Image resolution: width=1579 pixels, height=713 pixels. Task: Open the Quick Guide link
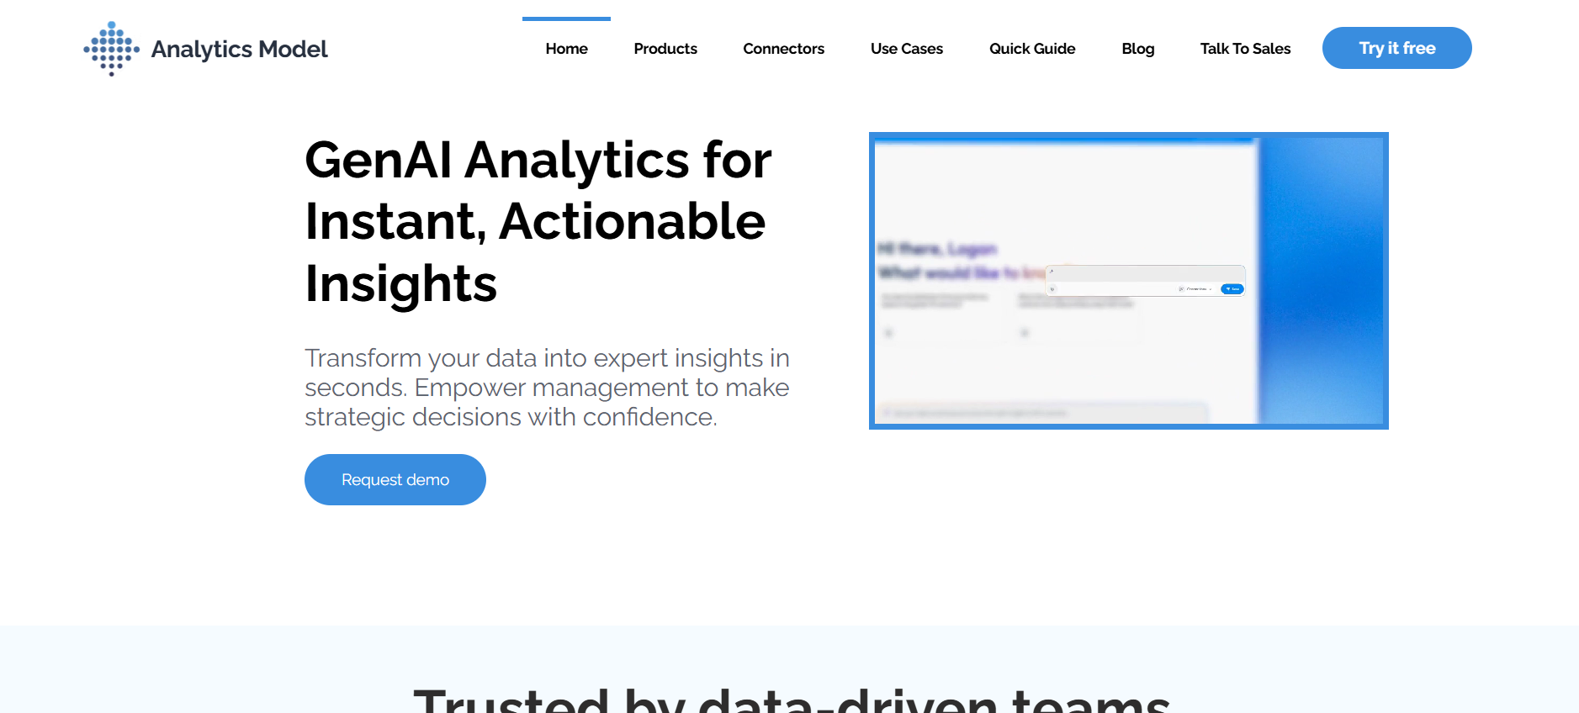pyautogui.click(x=1032, y=49)
